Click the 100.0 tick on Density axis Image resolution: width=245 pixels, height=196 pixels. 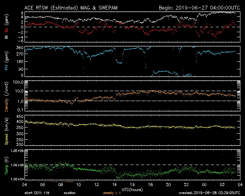point(18,82)
